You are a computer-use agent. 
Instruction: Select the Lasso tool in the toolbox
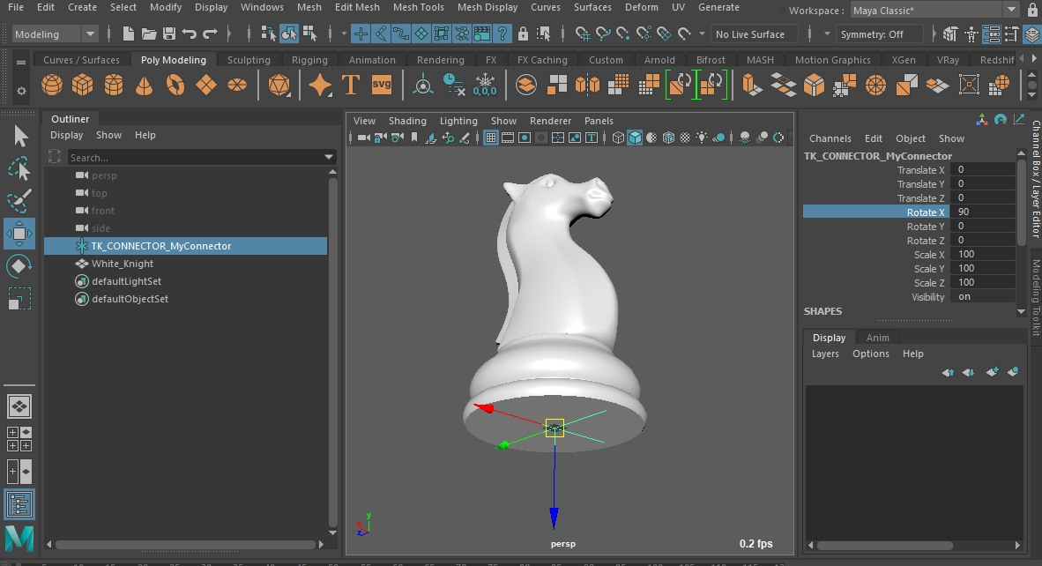tap(19, 168)
